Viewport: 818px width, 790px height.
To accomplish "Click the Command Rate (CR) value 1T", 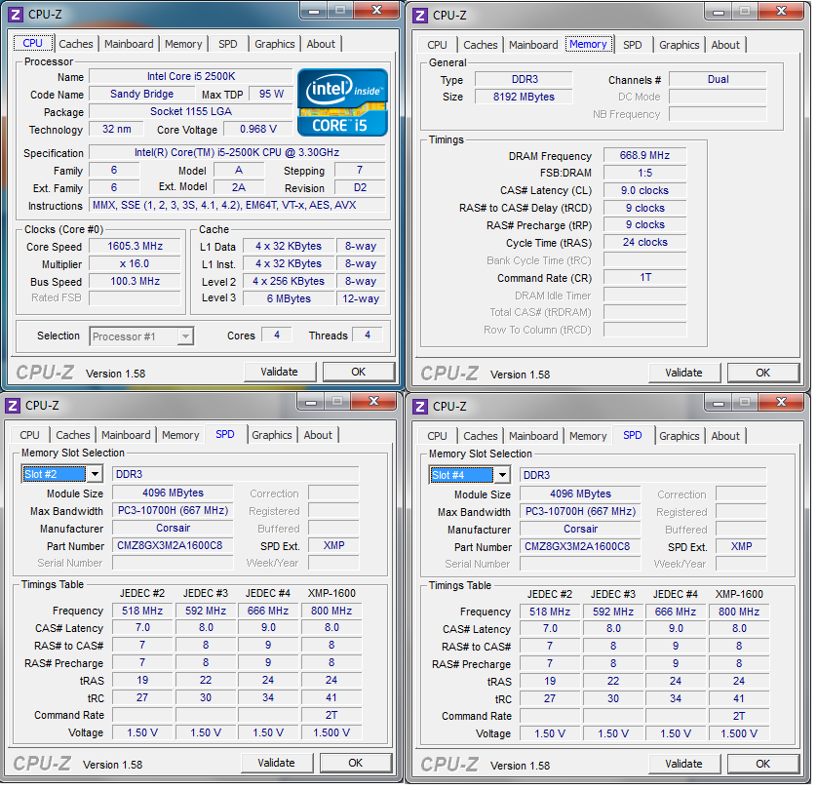I will pyautogui.click(x=644, y=278).
